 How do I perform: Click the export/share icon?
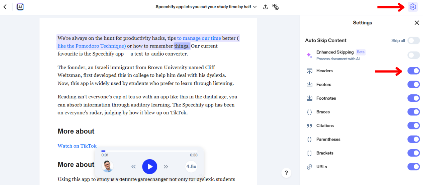point(265,7)
